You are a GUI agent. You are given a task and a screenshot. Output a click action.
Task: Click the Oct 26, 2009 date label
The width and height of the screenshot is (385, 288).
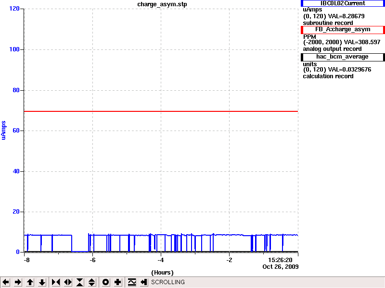click(281, 267)
